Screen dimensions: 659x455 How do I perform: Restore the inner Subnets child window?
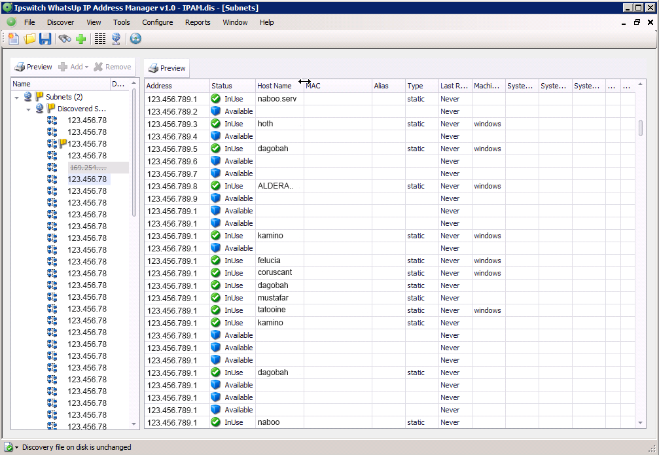tap(637, 22)
